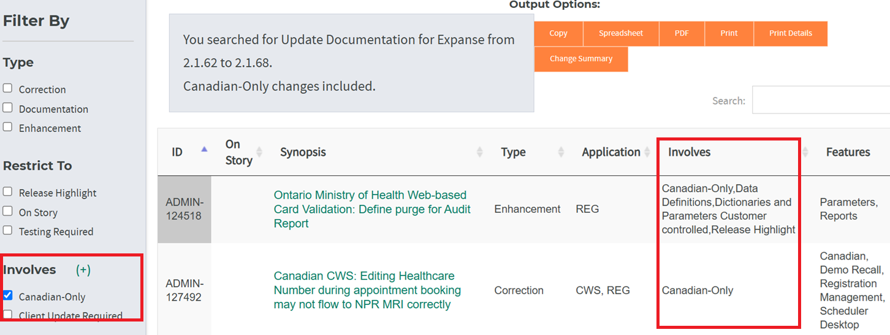This screenshot has width=890, height=335.
Task: Sort table by Involves column header
Action: [x=734, y=152]
